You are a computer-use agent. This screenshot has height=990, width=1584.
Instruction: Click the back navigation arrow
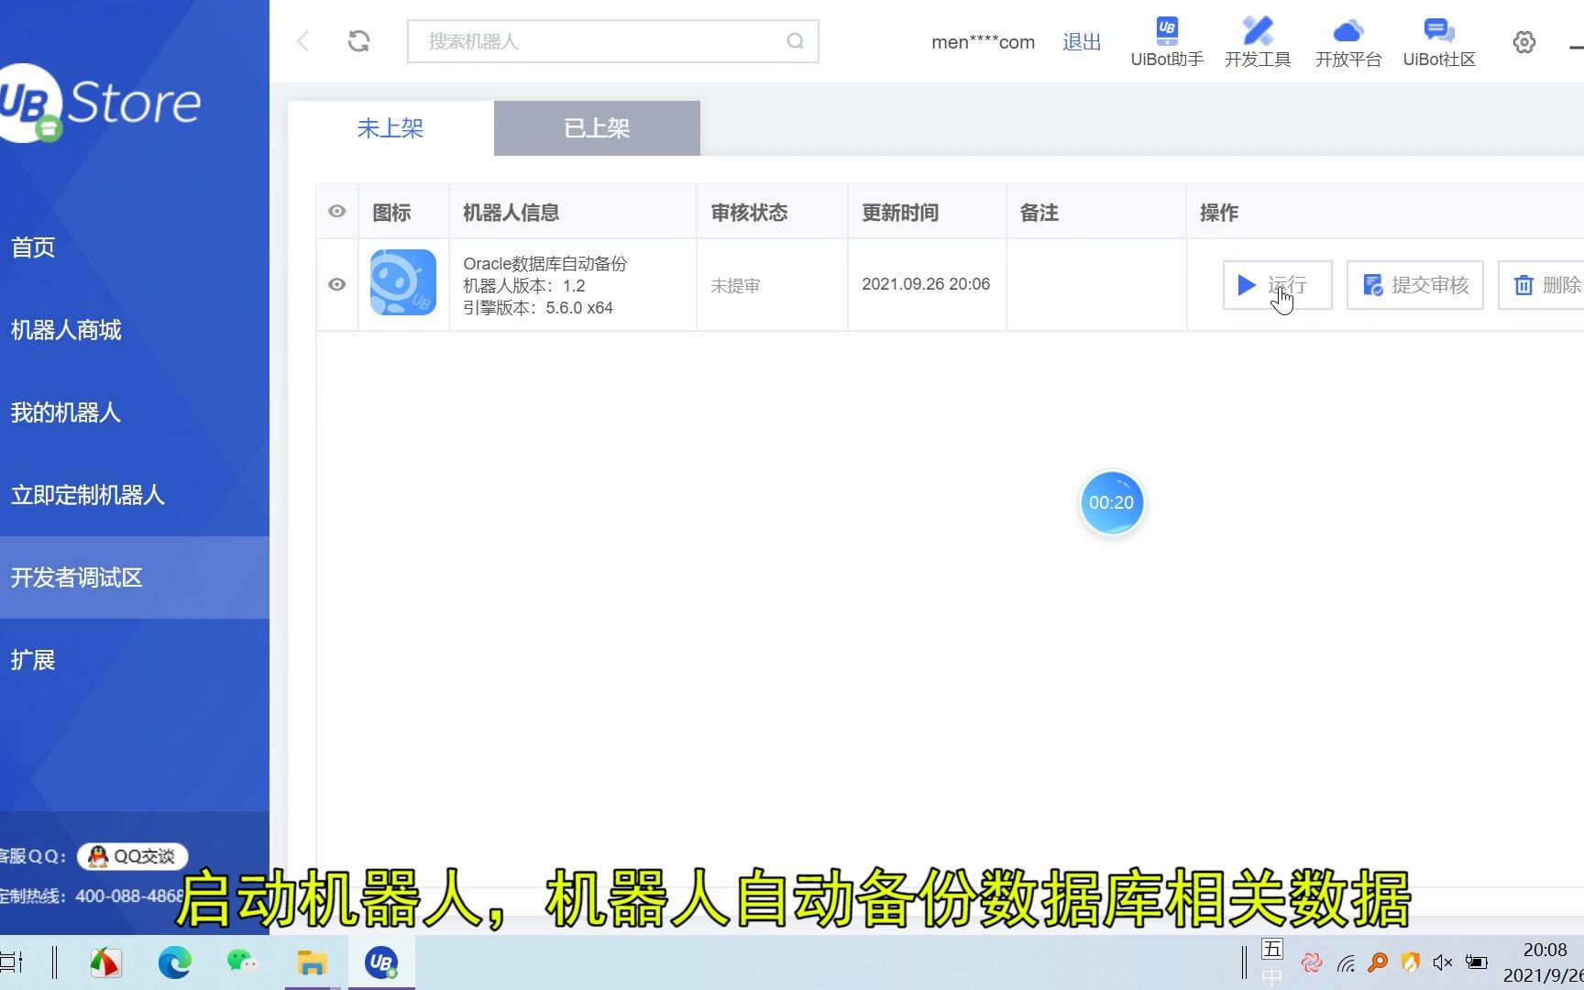(302, 41)
